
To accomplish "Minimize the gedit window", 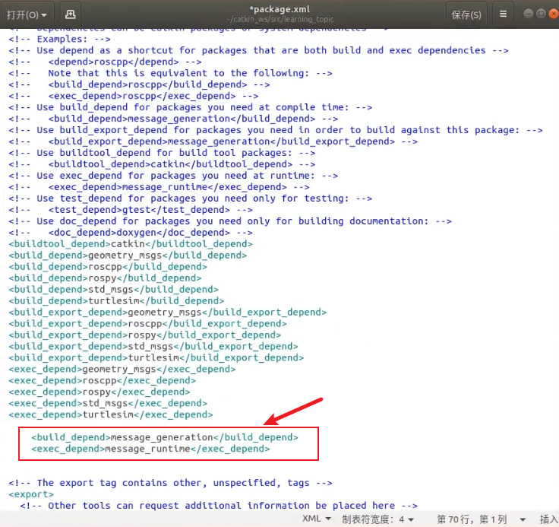I will point(529,14).
